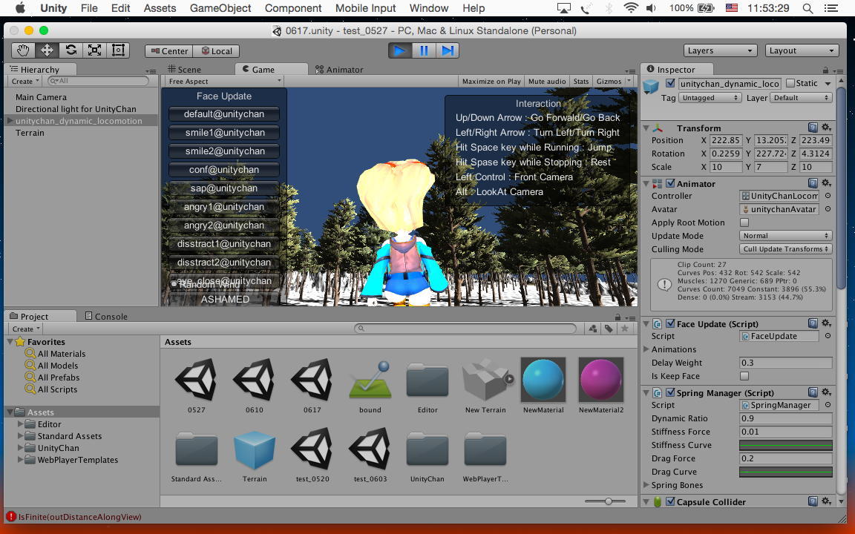Viewport: 855px width, 534px height.
Task: Open the Layer dropdown Default
Action: [x=801, y=98]
